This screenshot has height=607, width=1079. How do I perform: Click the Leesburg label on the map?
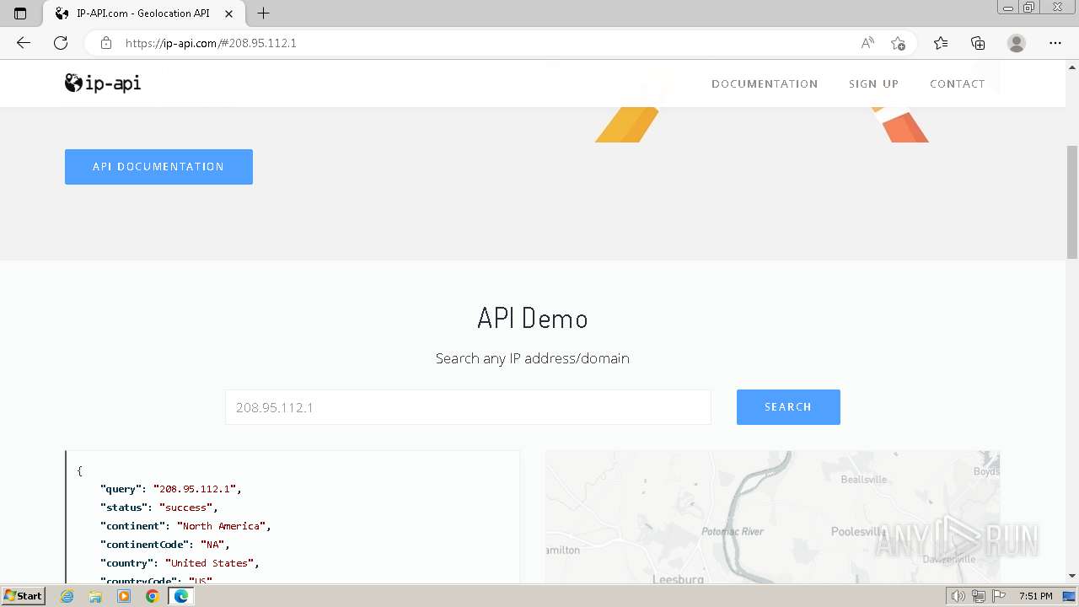click(x=678, y=579)
